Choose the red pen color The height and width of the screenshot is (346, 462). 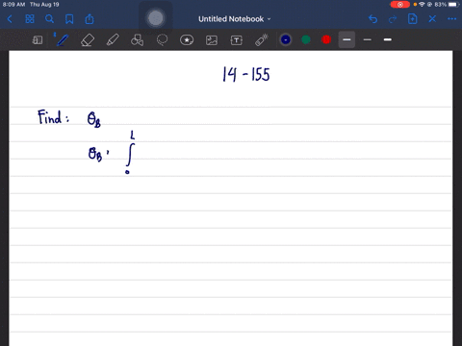[x=326, y=39]
